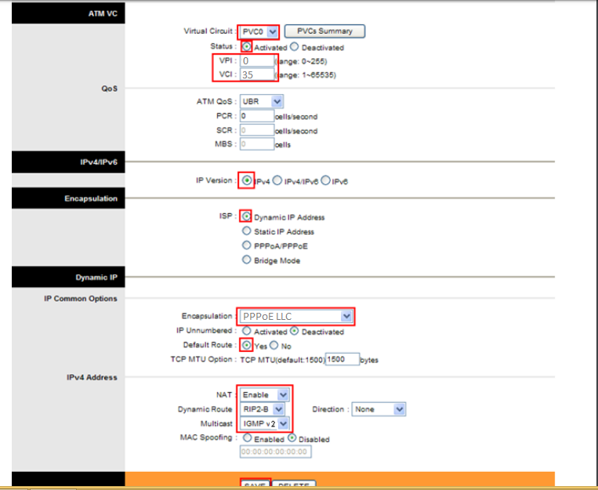Set Default Route to Yes
Image resolution: width=598 pixels, height=490 pixels.
(x=247, y=345)
